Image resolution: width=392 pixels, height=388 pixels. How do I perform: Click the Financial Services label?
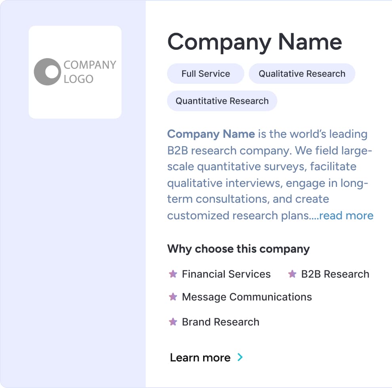[226, 274]
